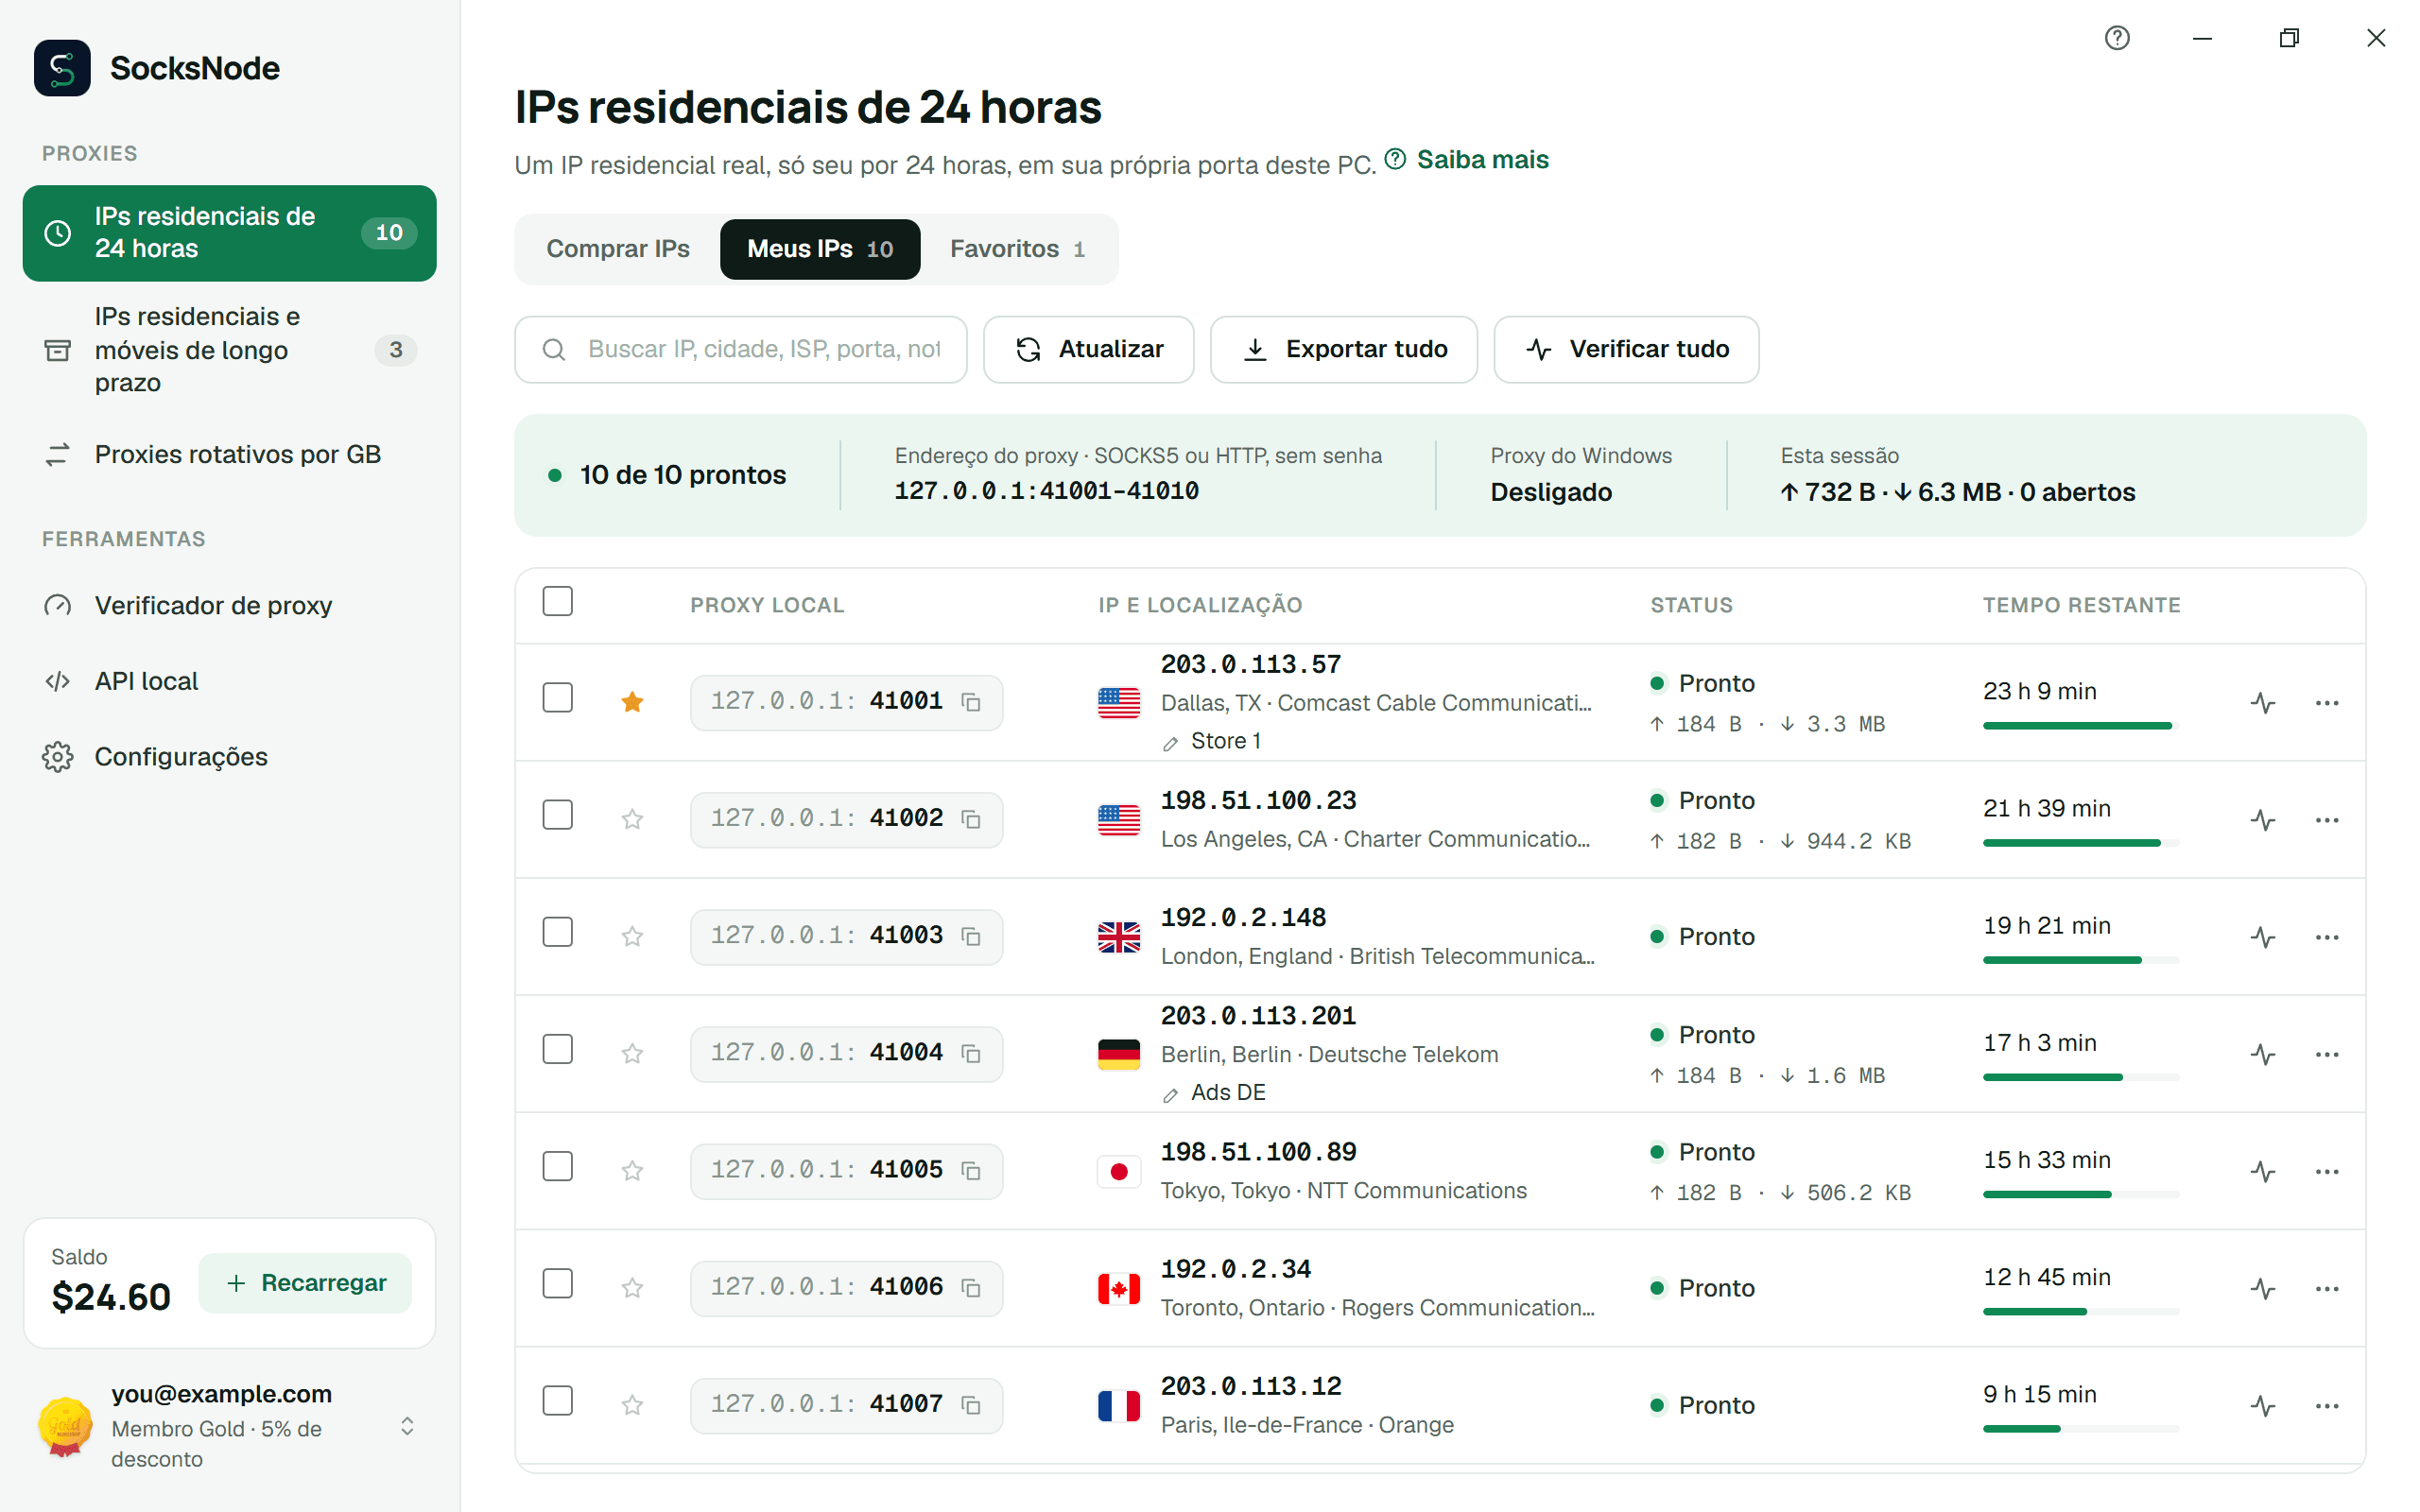Screen dimensions: 2420x1512
Task: Focus the Buscar IP search field
Action: tap(741, 349)
